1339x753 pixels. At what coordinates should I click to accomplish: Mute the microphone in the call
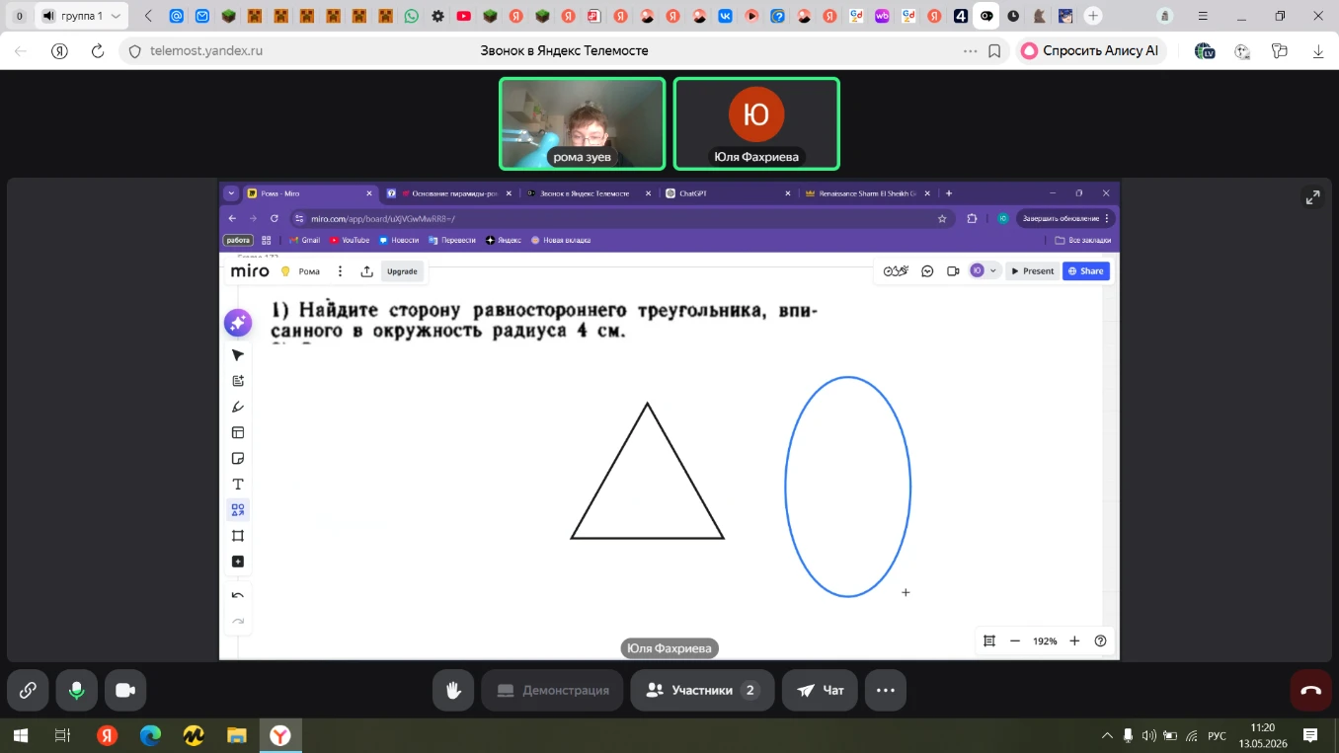pos(76,690)
